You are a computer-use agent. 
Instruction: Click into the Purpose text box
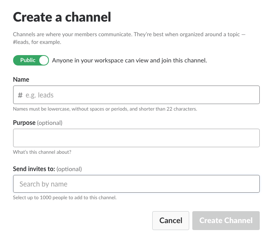(x=136, y=138)
